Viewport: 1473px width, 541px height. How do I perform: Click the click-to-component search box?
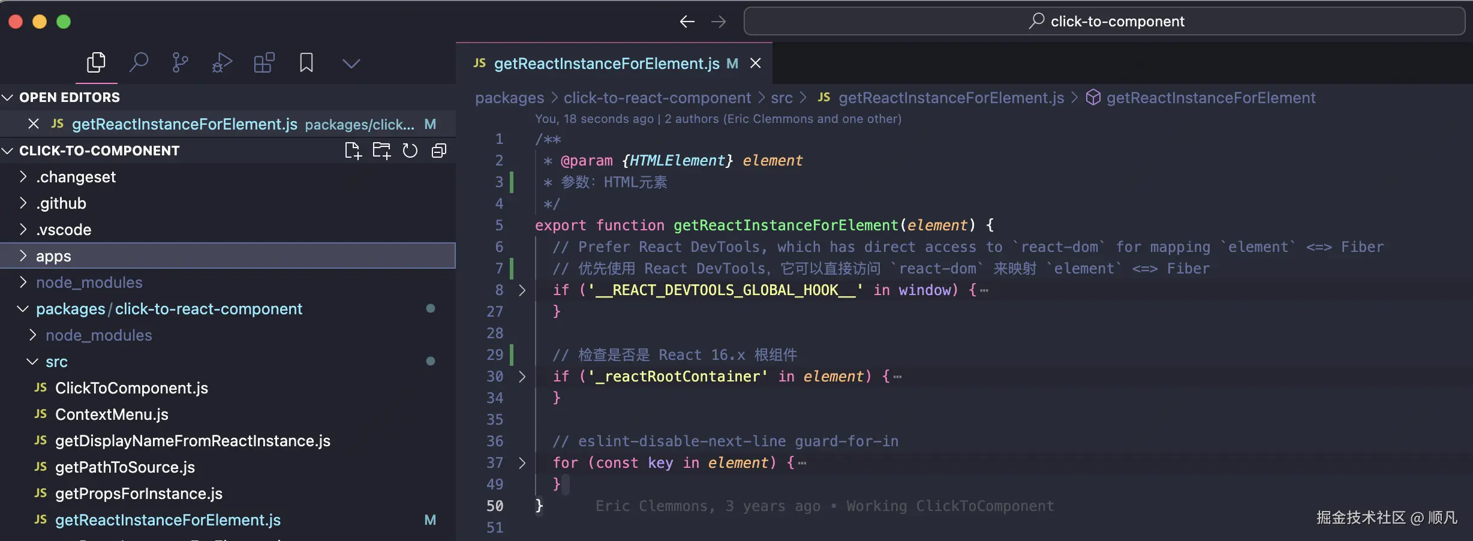pyautogui.click(x=1104, y=22)
